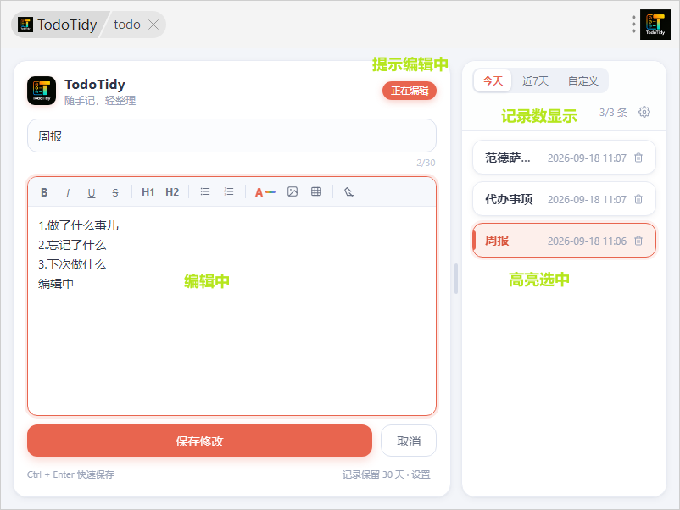This screenshot has width=680, height=510.
Task: Toggle underline formatting in editor toolbar
Action: point(91,192)
